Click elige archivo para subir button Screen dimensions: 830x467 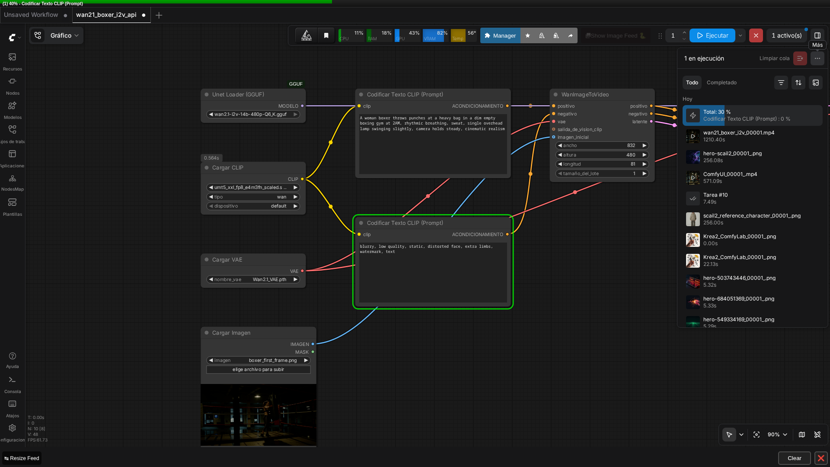[259, 370]
